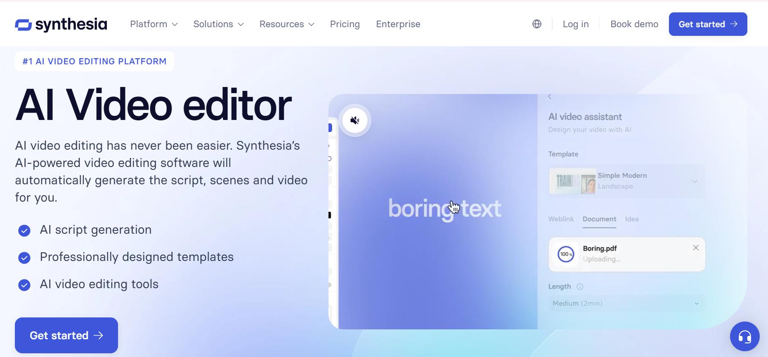
Task: Remove Boring.pdf with the X icon
Action: coord(696,248)
